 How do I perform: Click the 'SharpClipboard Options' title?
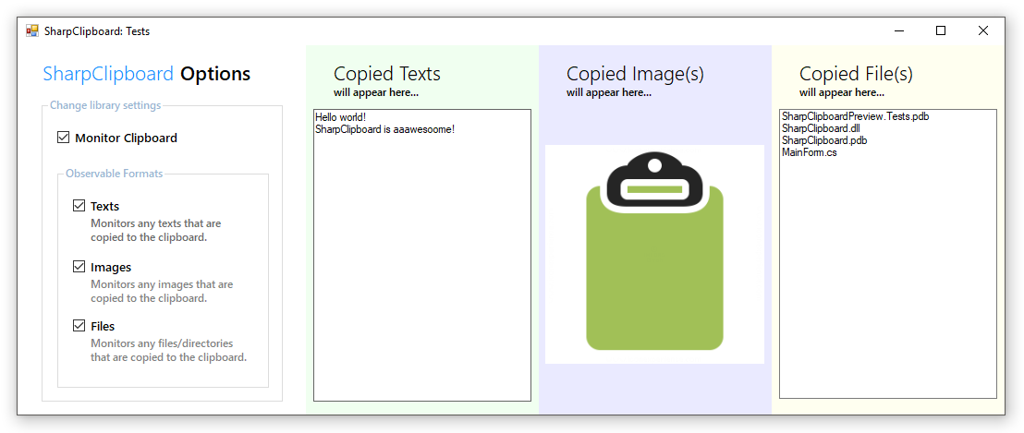click(x=146, y=74)
